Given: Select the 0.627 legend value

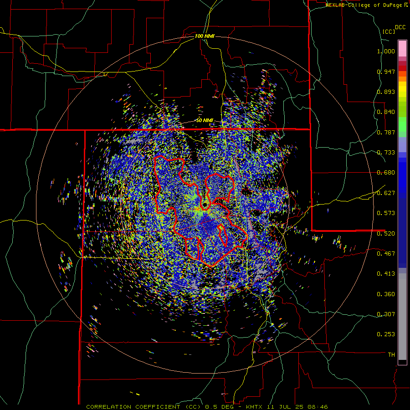Looking at the screenshot, I should 386,193.
